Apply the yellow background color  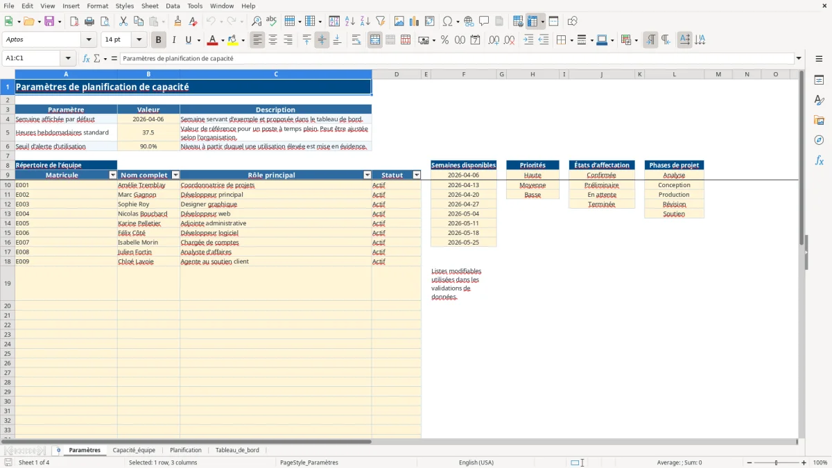coord(232,40)
